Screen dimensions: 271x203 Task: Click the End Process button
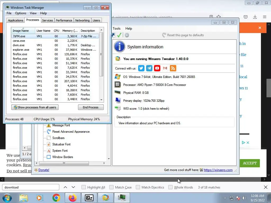pyautogui.click(x=91, y=107)
